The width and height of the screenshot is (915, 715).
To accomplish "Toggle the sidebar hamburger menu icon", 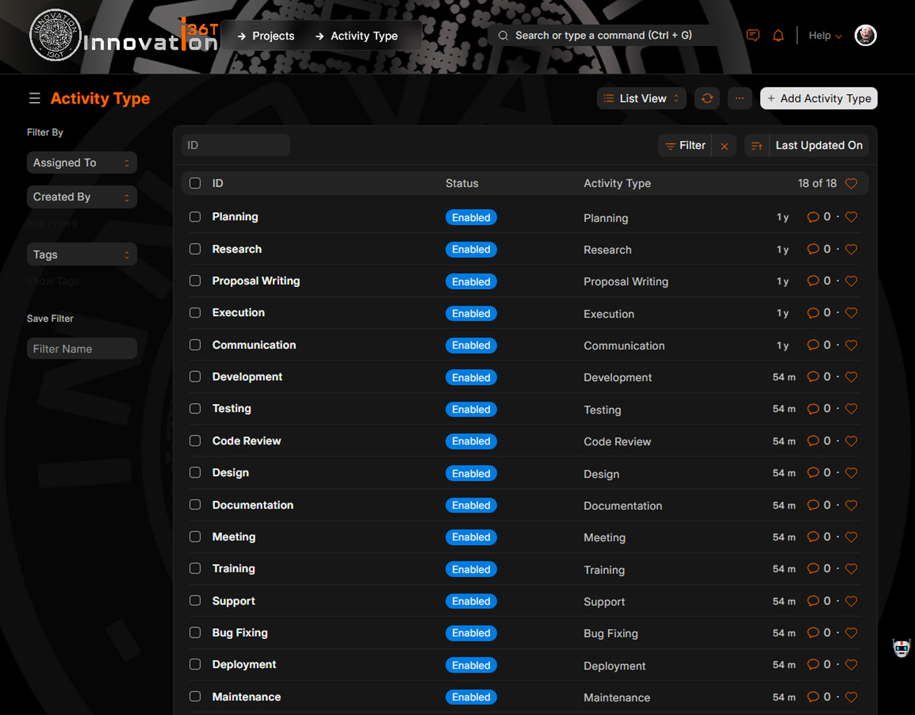I will 35,98.
